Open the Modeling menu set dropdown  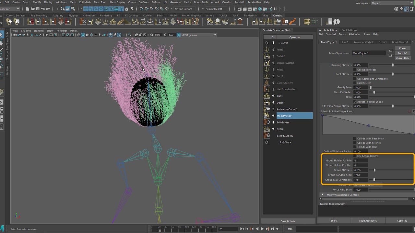pos(10,9)
